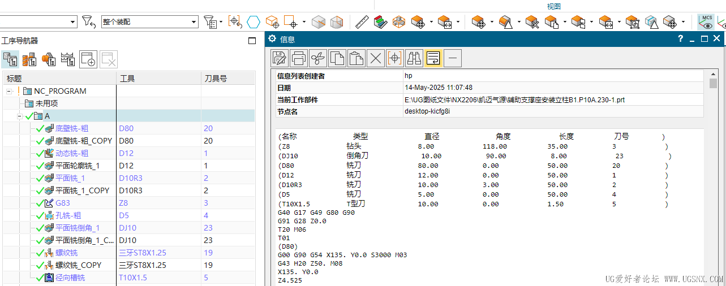Open help with the question mark in 信息 title bar

[681, 39]
